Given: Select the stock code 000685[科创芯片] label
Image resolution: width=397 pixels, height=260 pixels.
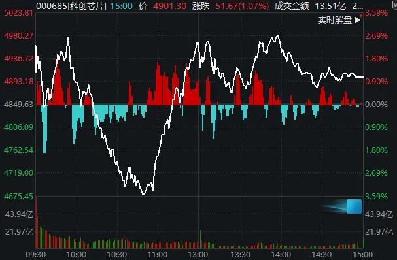Looking at the screenshot, I should tap(71, 6).
